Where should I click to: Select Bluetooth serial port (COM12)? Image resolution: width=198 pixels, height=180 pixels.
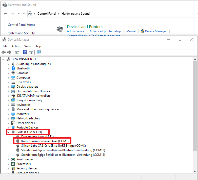click(x=63, y=150)
